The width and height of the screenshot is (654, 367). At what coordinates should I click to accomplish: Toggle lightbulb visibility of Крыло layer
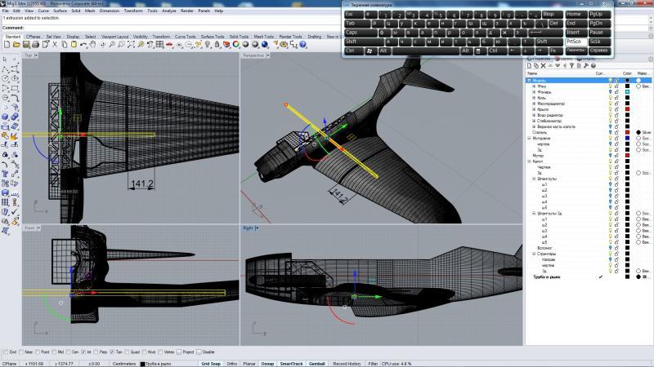pos(610,109)
